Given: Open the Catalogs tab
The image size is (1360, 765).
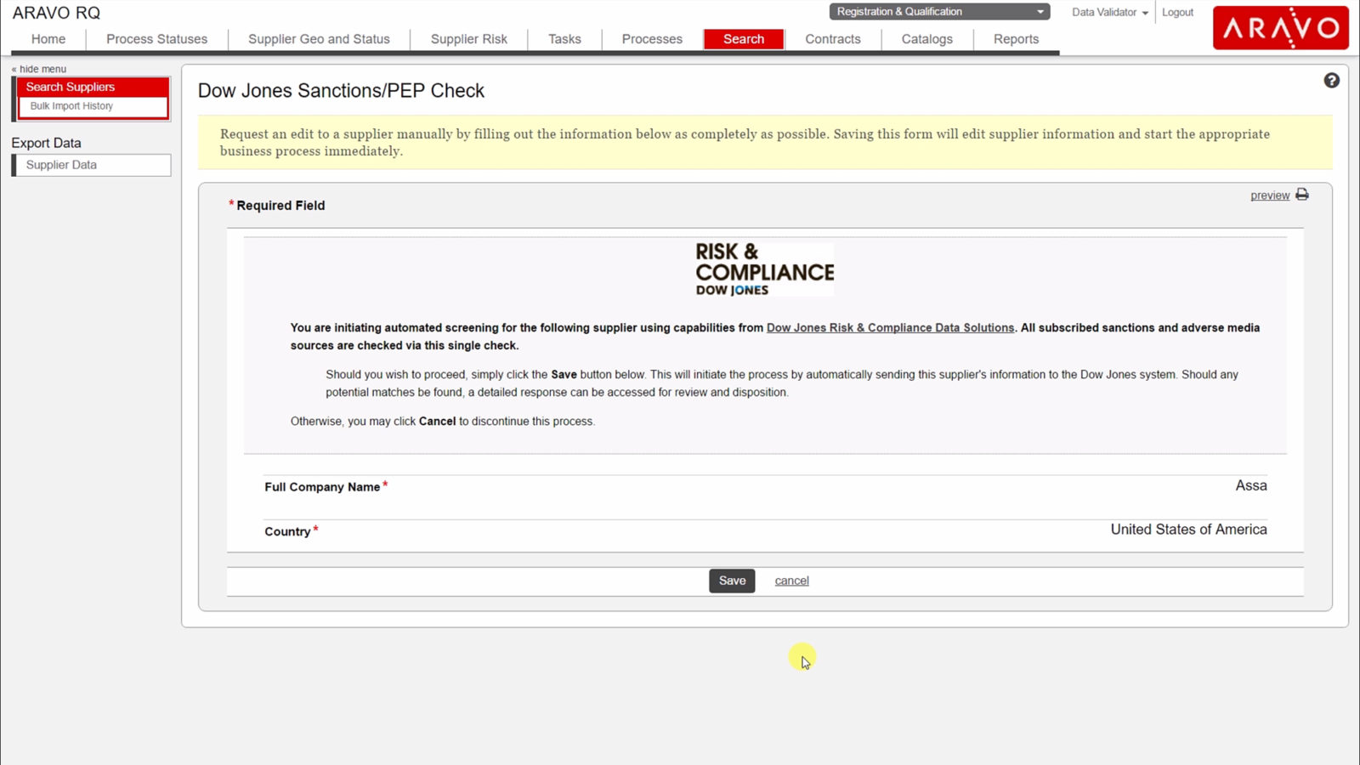Looking at the screenshot, I should click(x=926, y=39).
